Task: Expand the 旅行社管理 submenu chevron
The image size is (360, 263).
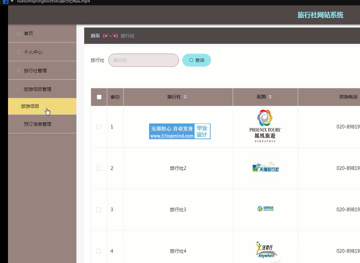Action: tap(68, 70)
